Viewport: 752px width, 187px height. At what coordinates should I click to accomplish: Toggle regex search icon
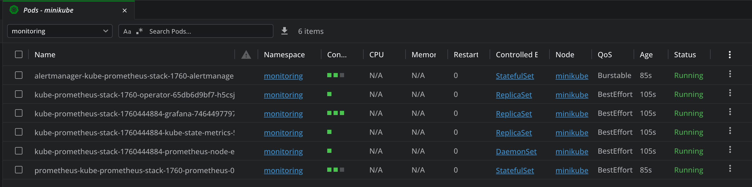click(139, 31)
